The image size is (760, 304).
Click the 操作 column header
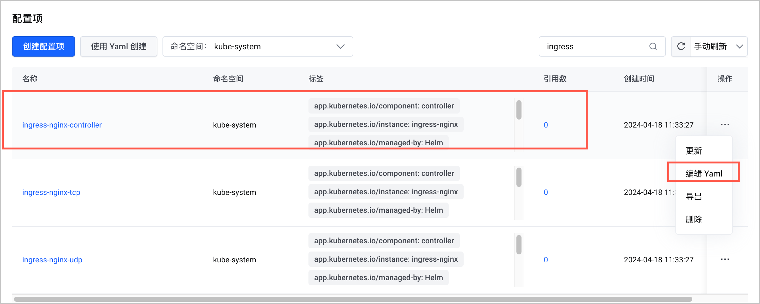pos(725,79)
